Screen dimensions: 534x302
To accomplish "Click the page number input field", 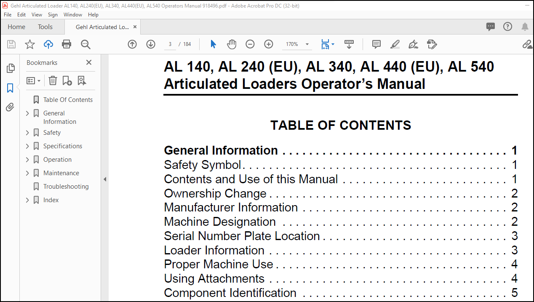I will tap(170, 44).
